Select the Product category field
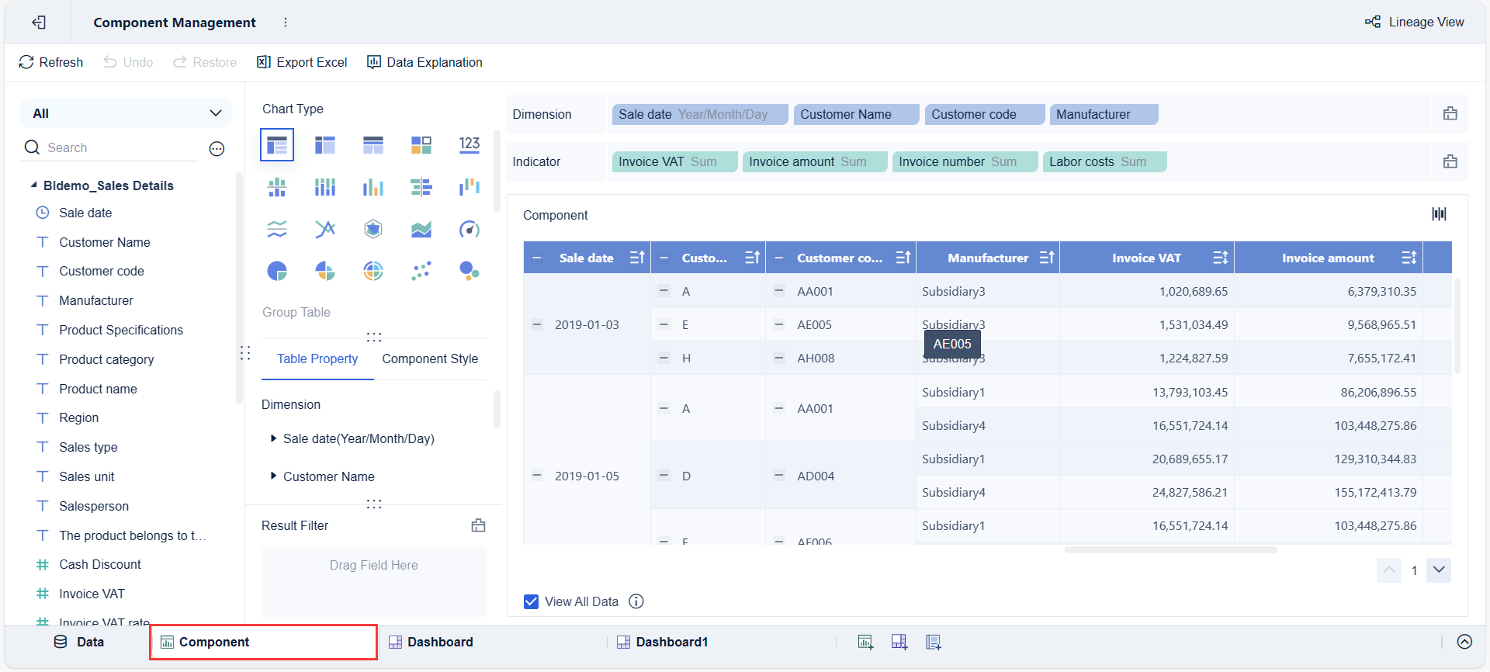This screenshot has width=1490, height=672. pos(106,359)
